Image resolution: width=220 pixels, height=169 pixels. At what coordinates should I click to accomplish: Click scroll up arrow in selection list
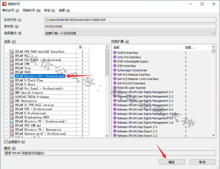[107, 47]
